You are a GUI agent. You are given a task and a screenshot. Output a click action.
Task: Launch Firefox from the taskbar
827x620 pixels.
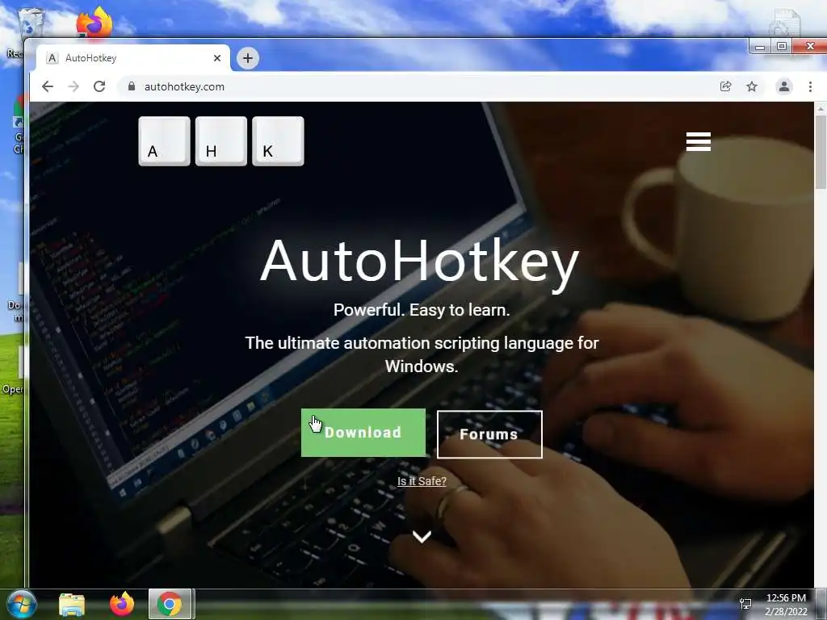pyautogui.click(x=122, y=604)
